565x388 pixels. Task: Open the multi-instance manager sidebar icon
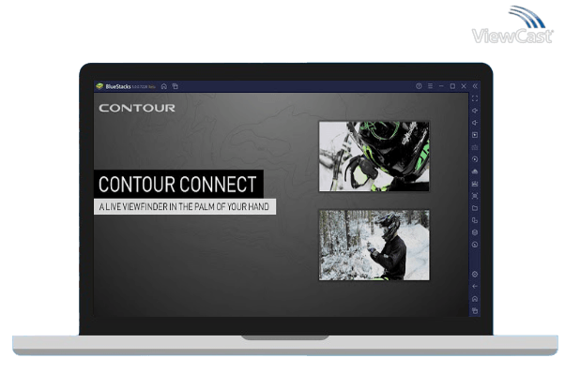tap(475, 220)
